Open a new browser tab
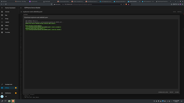Image resolution: width=184 pixels, height=103 pixels. [171, 2]
